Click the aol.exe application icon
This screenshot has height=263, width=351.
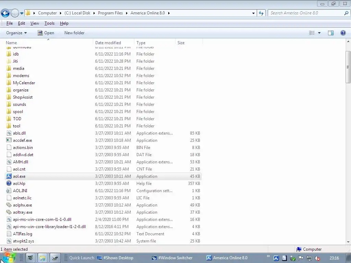(9, 176)
